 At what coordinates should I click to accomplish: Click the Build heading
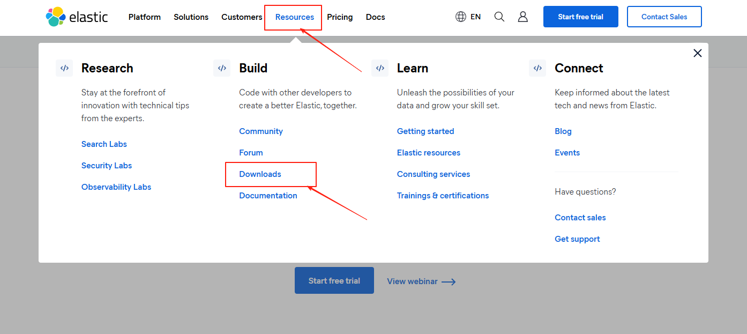pyautogui.click(x=253, y=68)
